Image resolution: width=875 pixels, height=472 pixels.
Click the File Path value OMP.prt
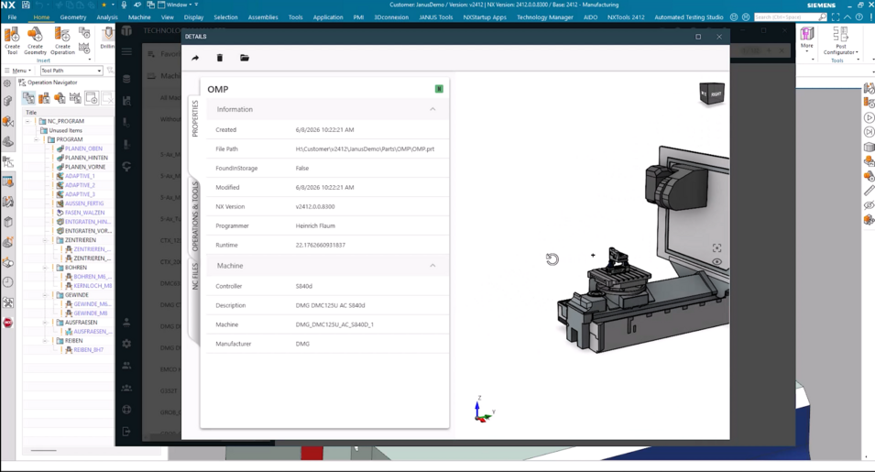(x=365, y=149)
